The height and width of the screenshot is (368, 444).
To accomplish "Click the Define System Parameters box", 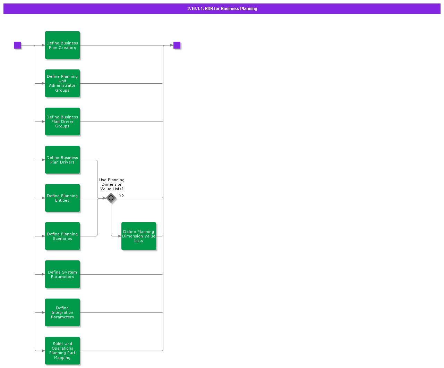I will tap(62, 274).
